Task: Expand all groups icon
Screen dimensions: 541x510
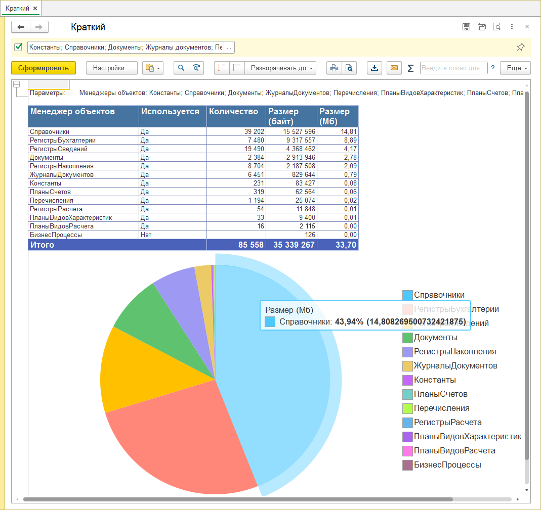Action: pos(237,68)
